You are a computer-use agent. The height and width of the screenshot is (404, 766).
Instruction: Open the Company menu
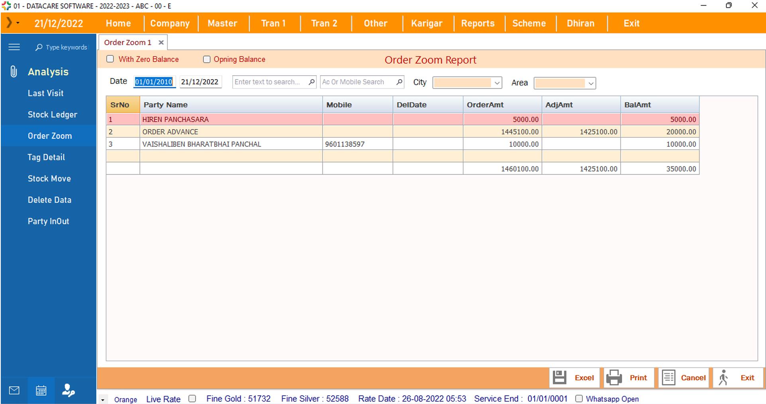170,23
